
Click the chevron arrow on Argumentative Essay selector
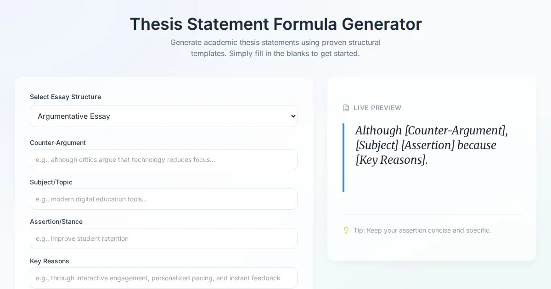293,116
